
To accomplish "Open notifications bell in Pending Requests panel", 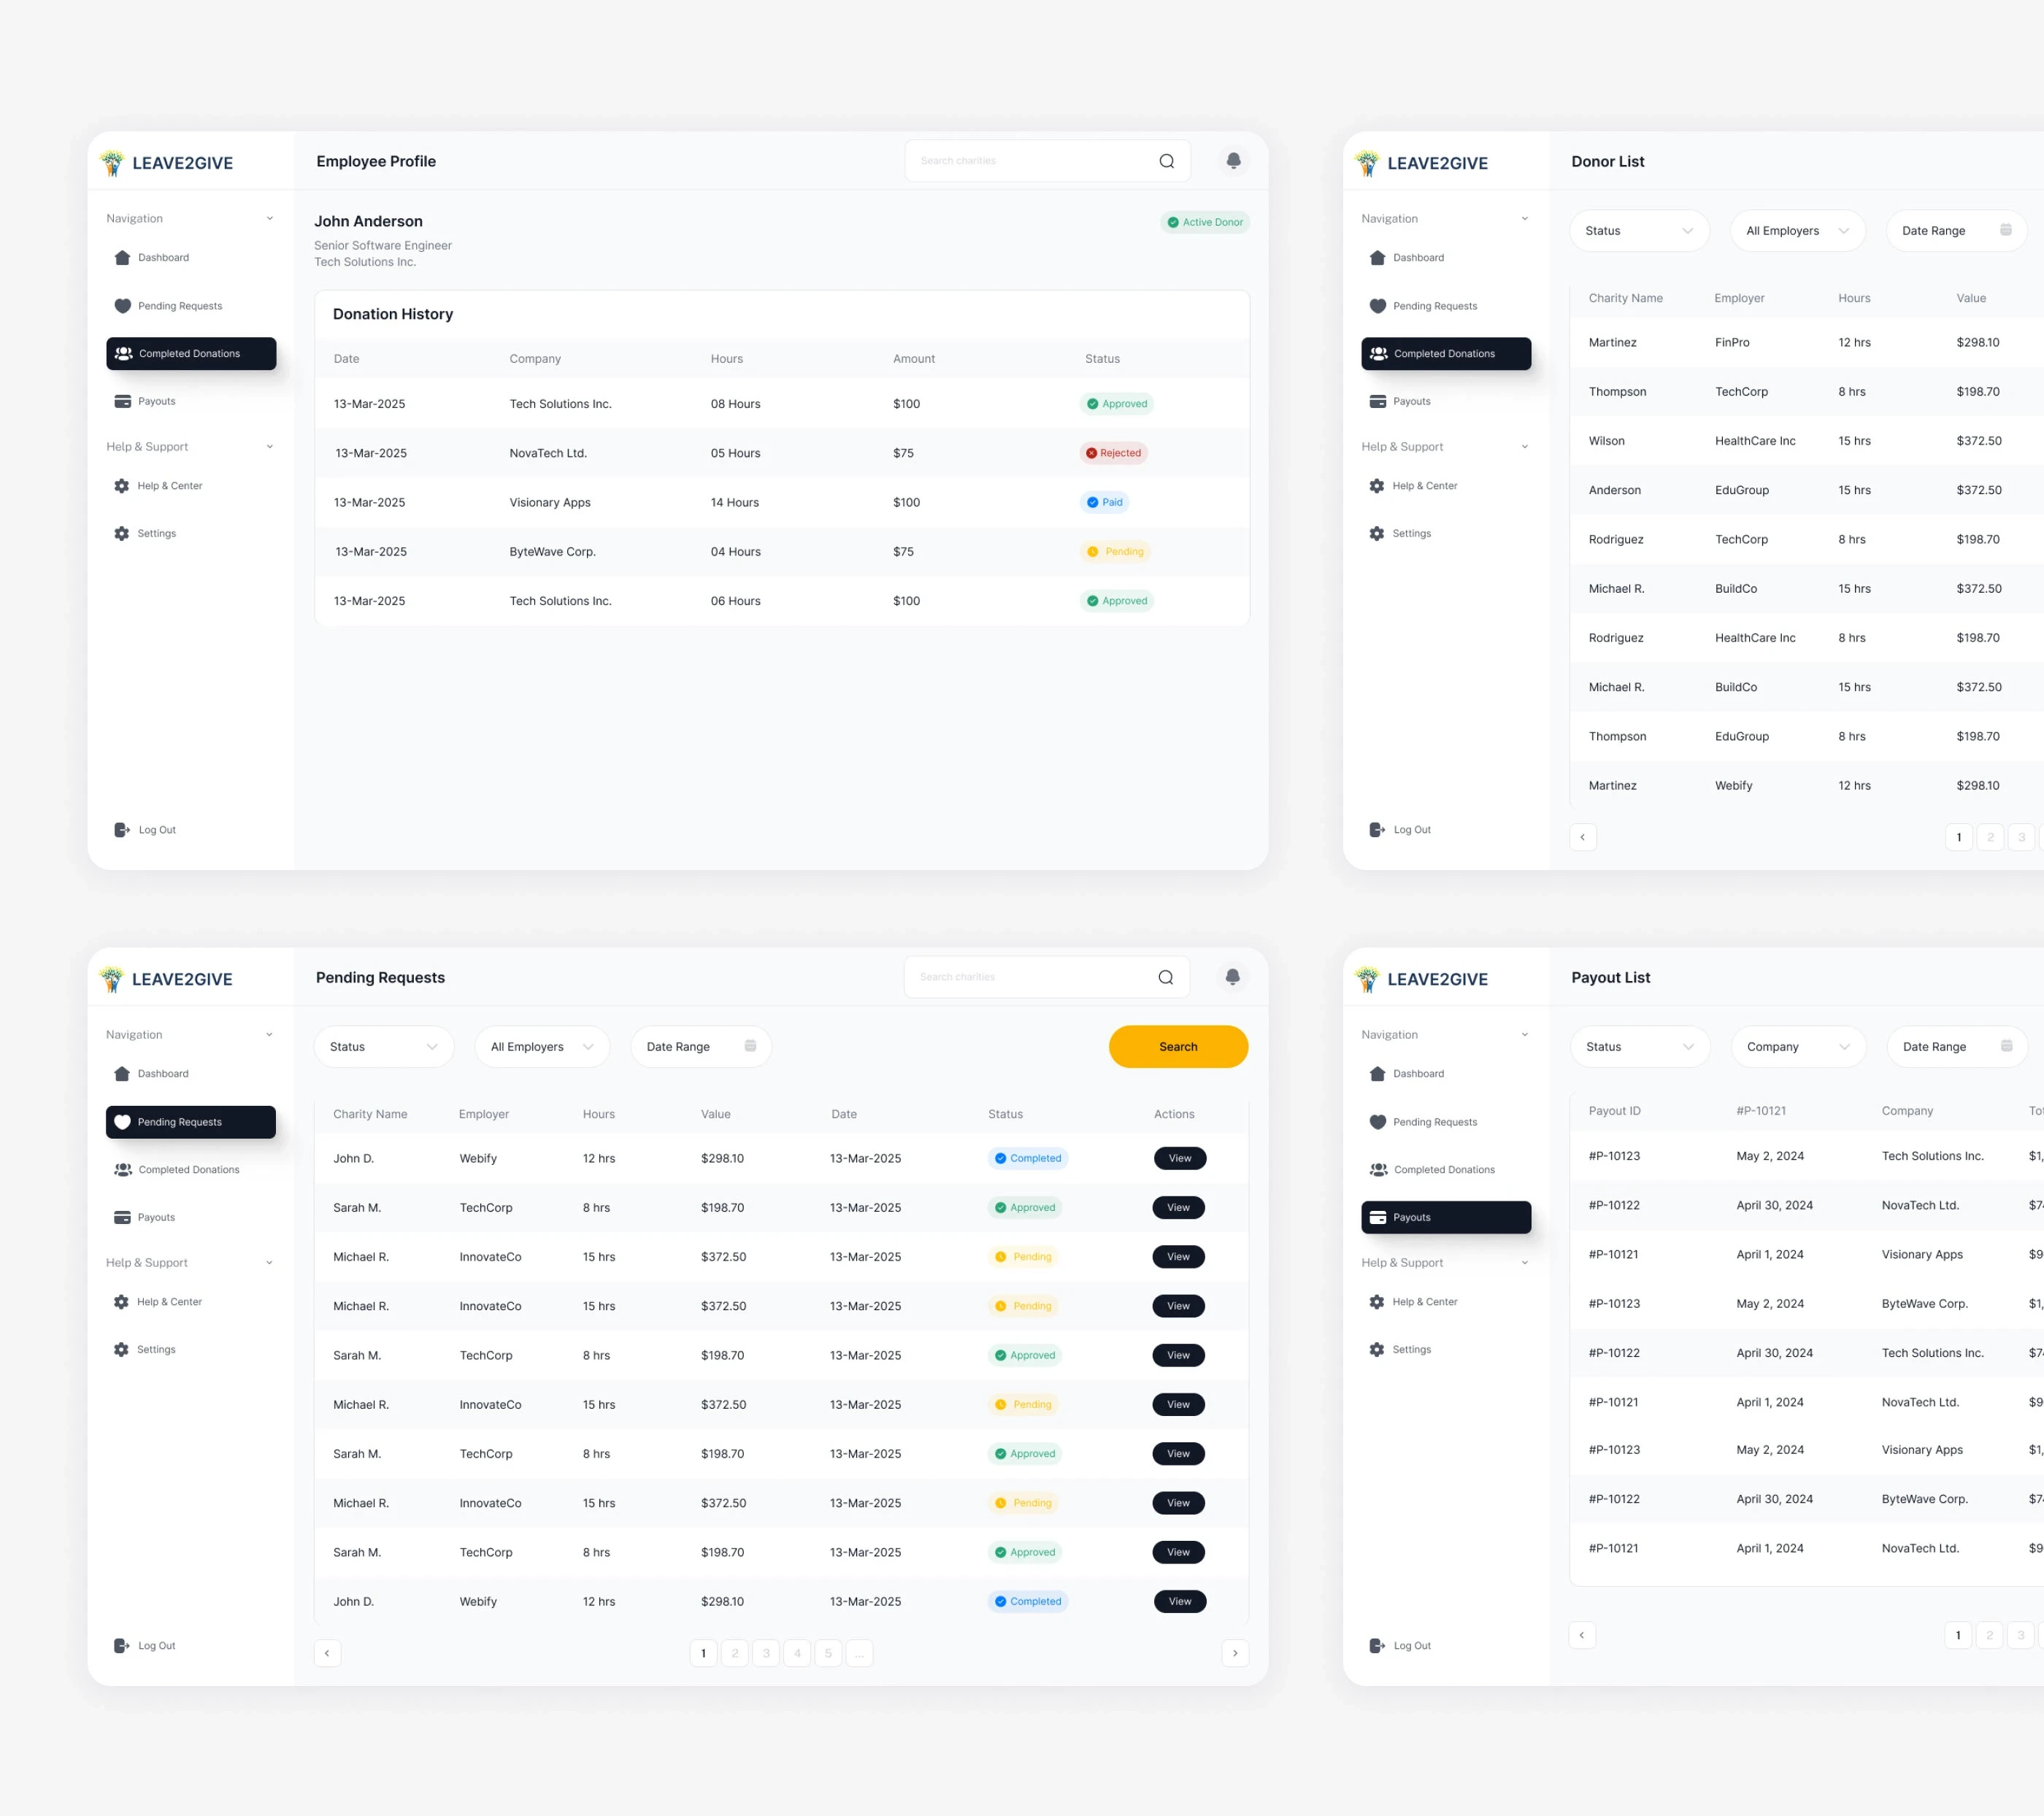I will click(1232, 976).
